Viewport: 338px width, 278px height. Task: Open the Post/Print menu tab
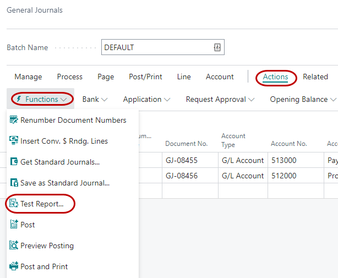pos(145,77)
